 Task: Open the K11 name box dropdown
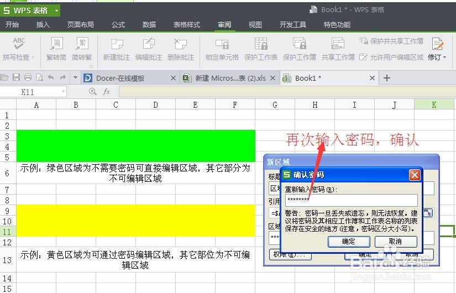point(63,92)
